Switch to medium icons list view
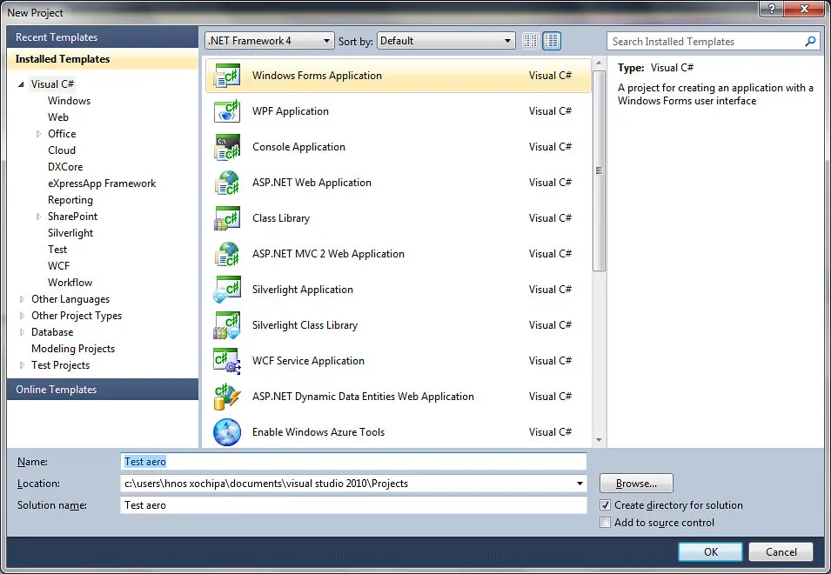This screenshot has height=574, width=831. pos(552,41)
